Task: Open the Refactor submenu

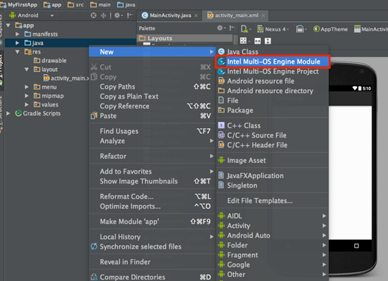Action: (152, 156)
